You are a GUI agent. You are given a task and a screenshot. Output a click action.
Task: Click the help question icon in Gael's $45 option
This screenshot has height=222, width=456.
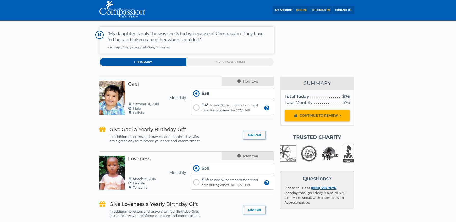click(267, 108)
